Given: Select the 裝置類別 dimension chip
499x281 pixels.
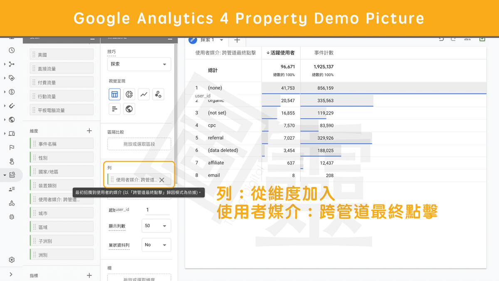Looking at the screenshot, I should pyautogui.click(x=62, y=185).
